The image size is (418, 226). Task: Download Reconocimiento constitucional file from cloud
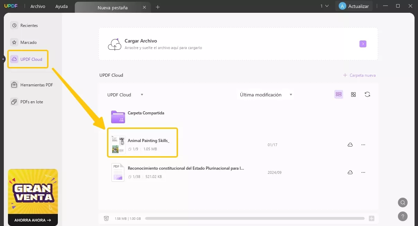(x=350, y=172)
